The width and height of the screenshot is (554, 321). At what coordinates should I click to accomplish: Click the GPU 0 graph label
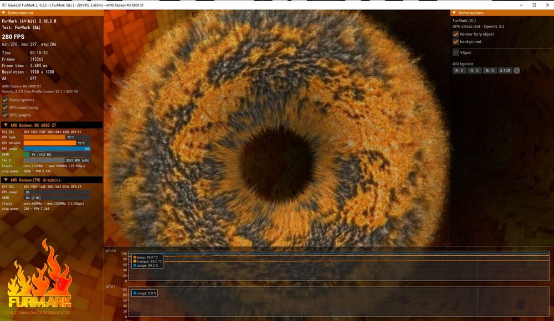pos(111,251)
